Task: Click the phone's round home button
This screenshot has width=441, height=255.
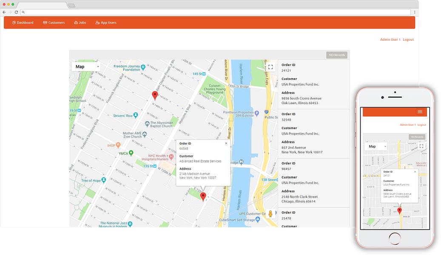Action: (395, 239)
